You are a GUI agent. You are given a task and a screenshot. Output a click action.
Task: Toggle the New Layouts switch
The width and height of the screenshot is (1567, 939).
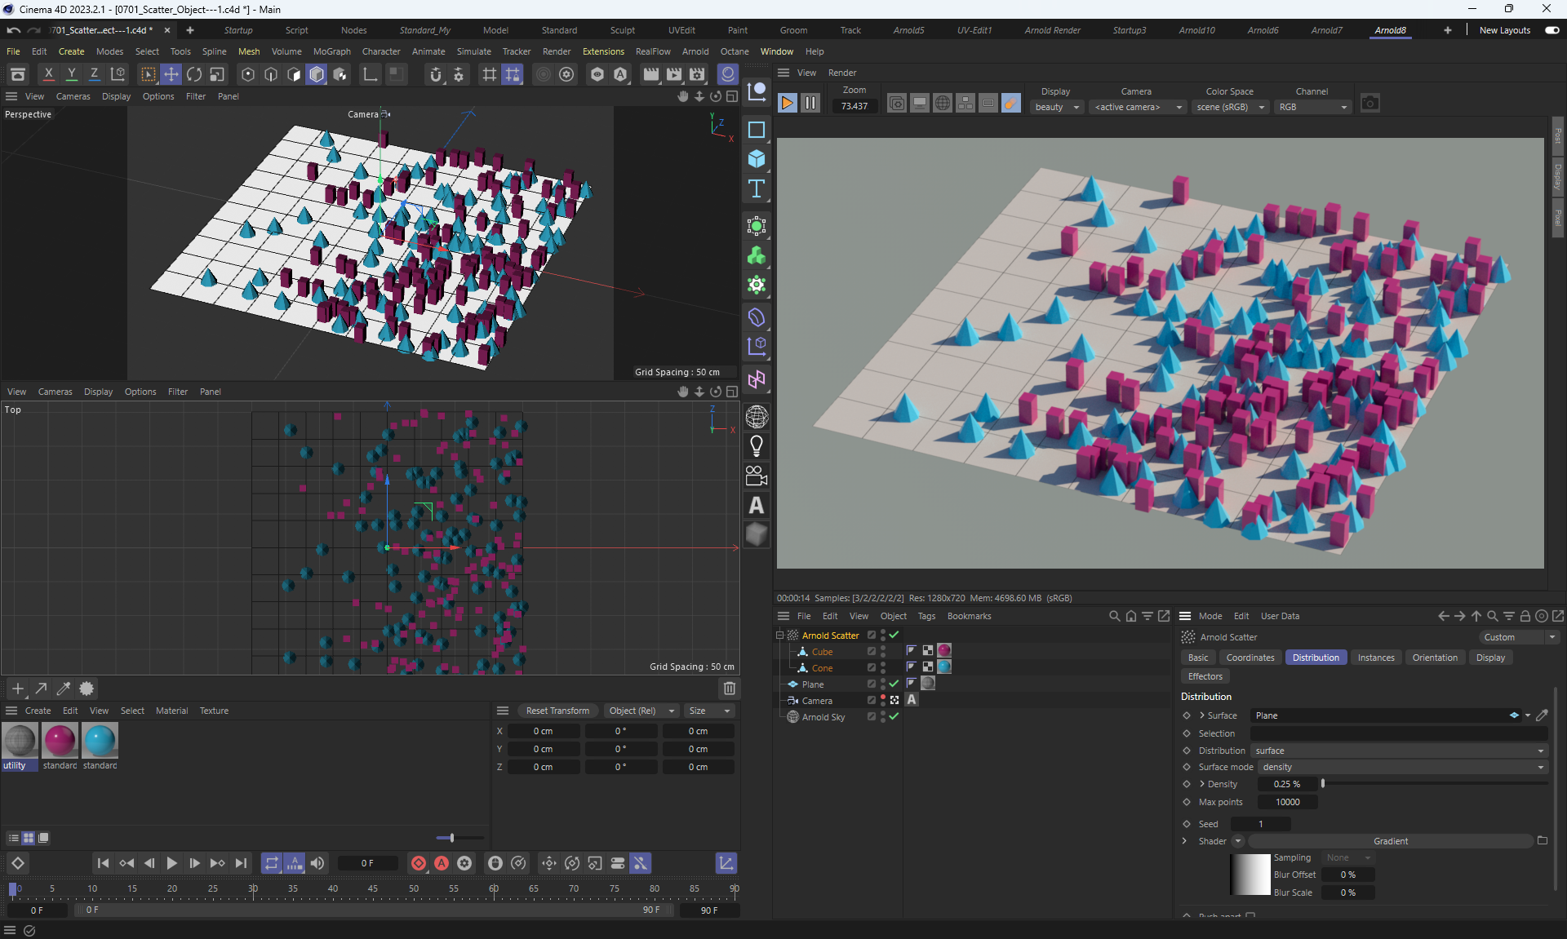tap(1551, 30)
